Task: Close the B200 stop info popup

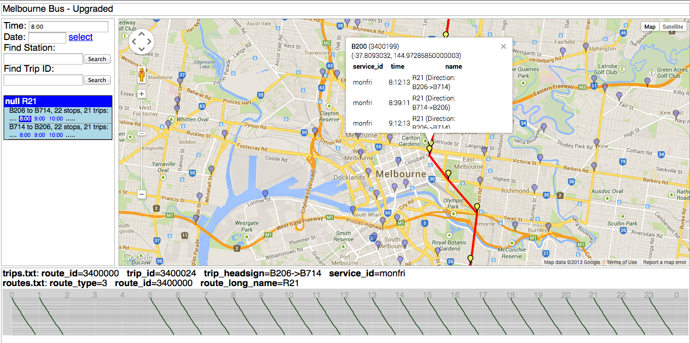Action: (503, 46)
